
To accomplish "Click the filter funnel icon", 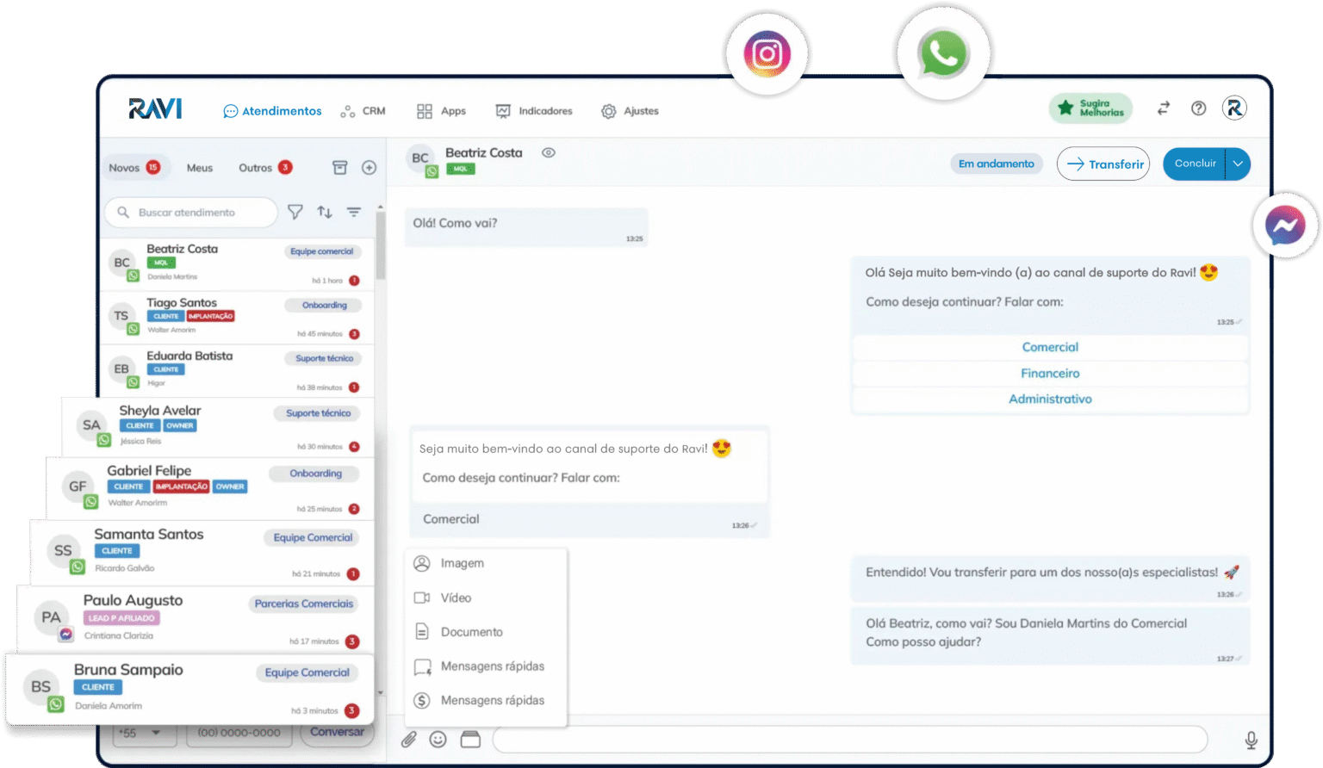I will [295, 212].
